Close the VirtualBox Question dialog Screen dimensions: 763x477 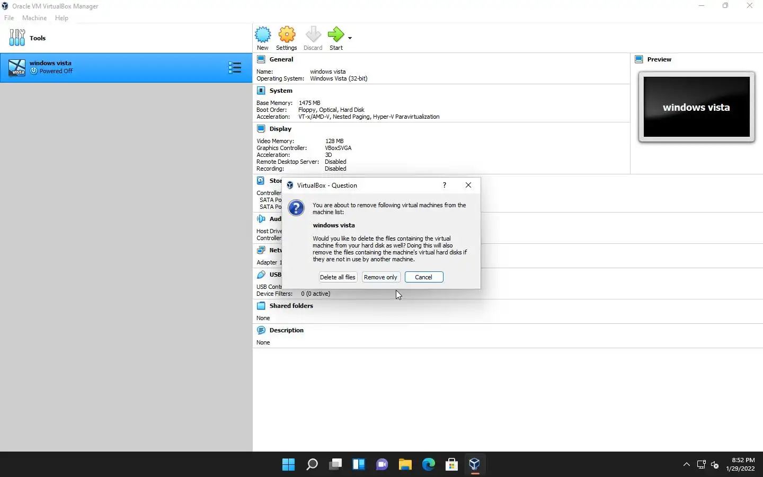click(x=468, y=185)
